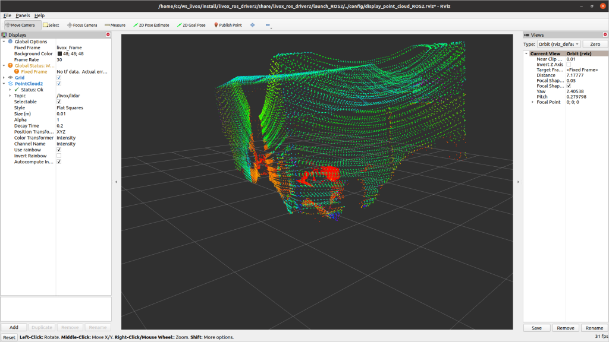Open the Panels menu
609x342 pixels.
click(23, 15)
